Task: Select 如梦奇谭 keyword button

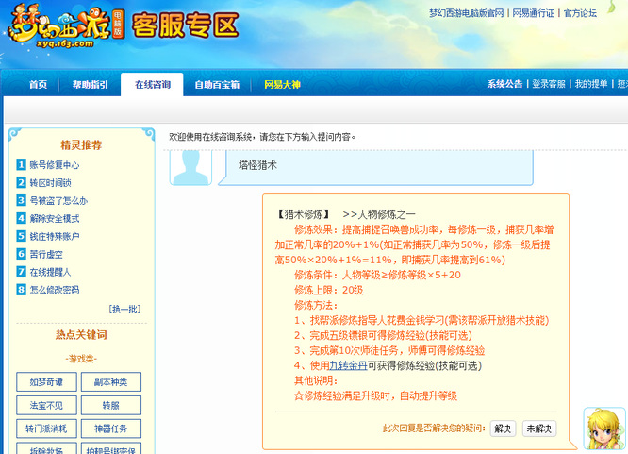Action: point(46,382)
